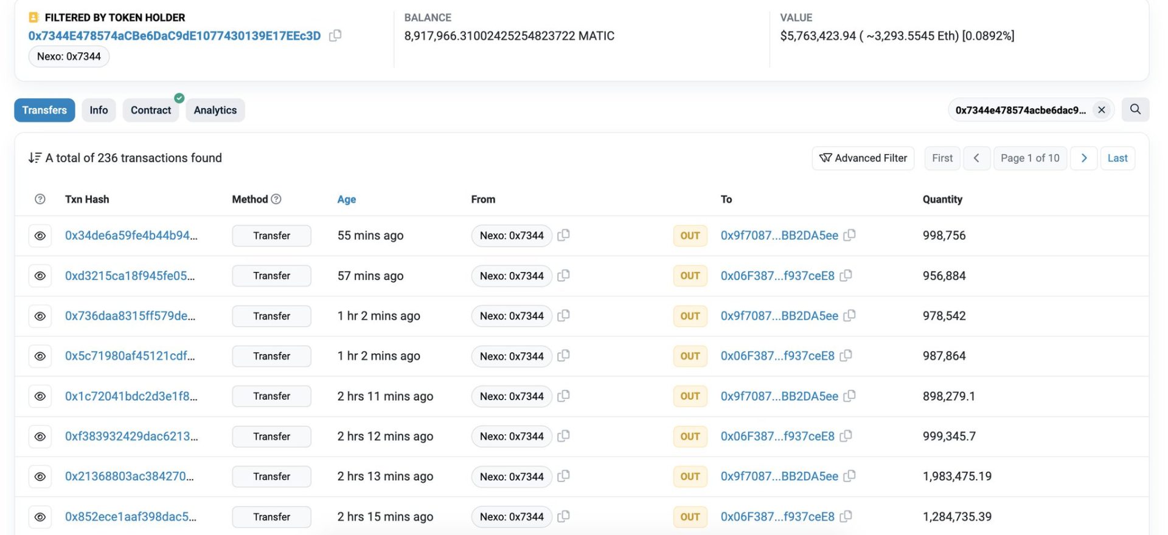The width and height of the screenshot is (1168, 535).
Task: Open the Advanced Filter options
Action: point(863,158)
